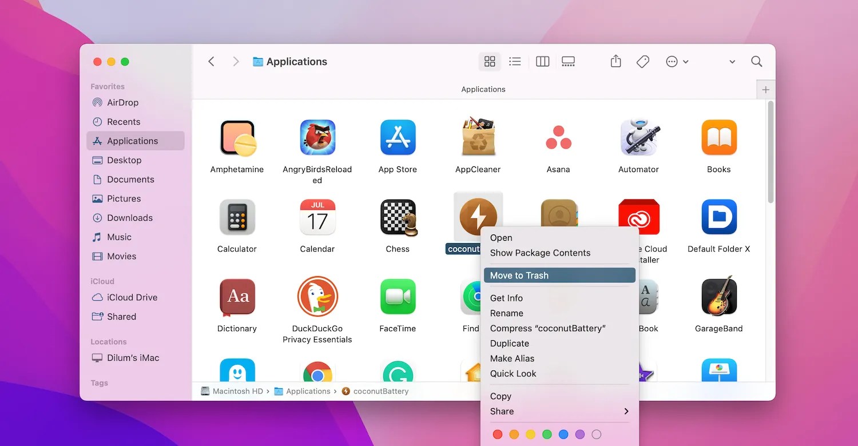This screenshot has width=858, height=446.
Task: Switch to column view
Action: pos(542,61)
